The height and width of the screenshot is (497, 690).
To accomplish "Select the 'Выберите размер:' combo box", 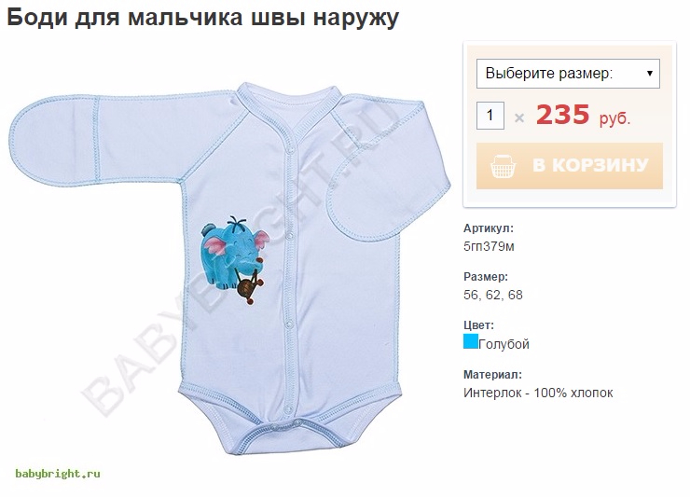I will [x=568, y=74].
